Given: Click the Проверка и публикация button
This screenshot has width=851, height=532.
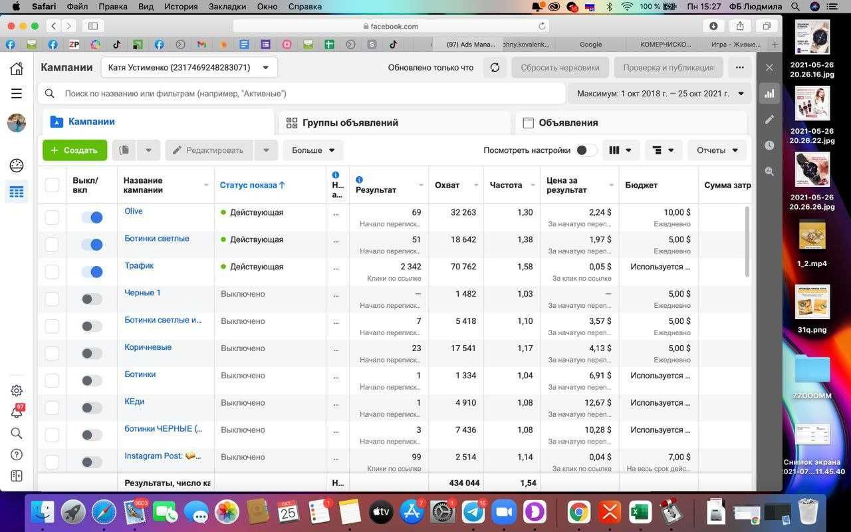Looking at the screenshot, I should (x=668, y=67).
